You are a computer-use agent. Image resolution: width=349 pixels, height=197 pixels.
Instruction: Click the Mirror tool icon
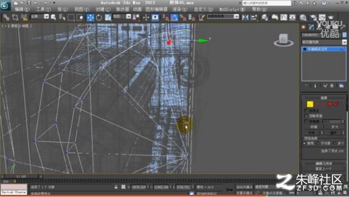click(x=245, y=18)
